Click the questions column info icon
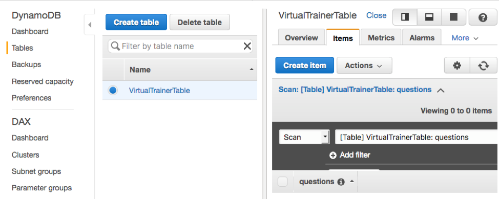 click(x=341, y=182)
